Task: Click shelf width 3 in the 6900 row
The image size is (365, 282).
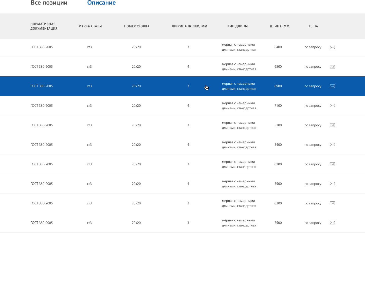Action: point(188,86)
